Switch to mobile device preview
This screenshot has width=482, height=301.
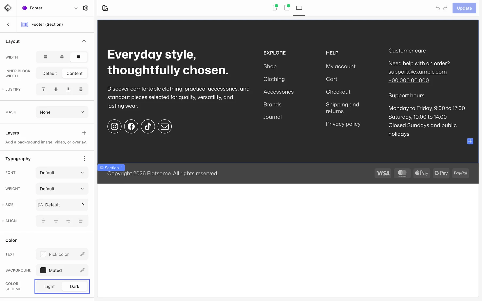tap(275, 7)
